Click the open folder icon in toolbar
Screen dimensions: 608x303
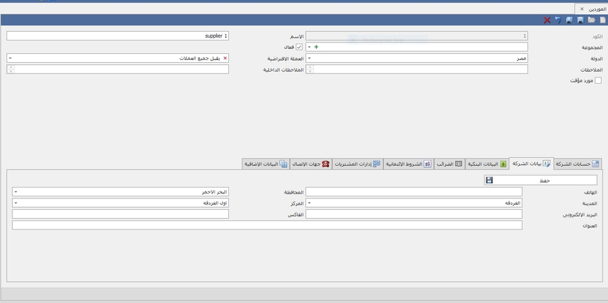point(591,20)
